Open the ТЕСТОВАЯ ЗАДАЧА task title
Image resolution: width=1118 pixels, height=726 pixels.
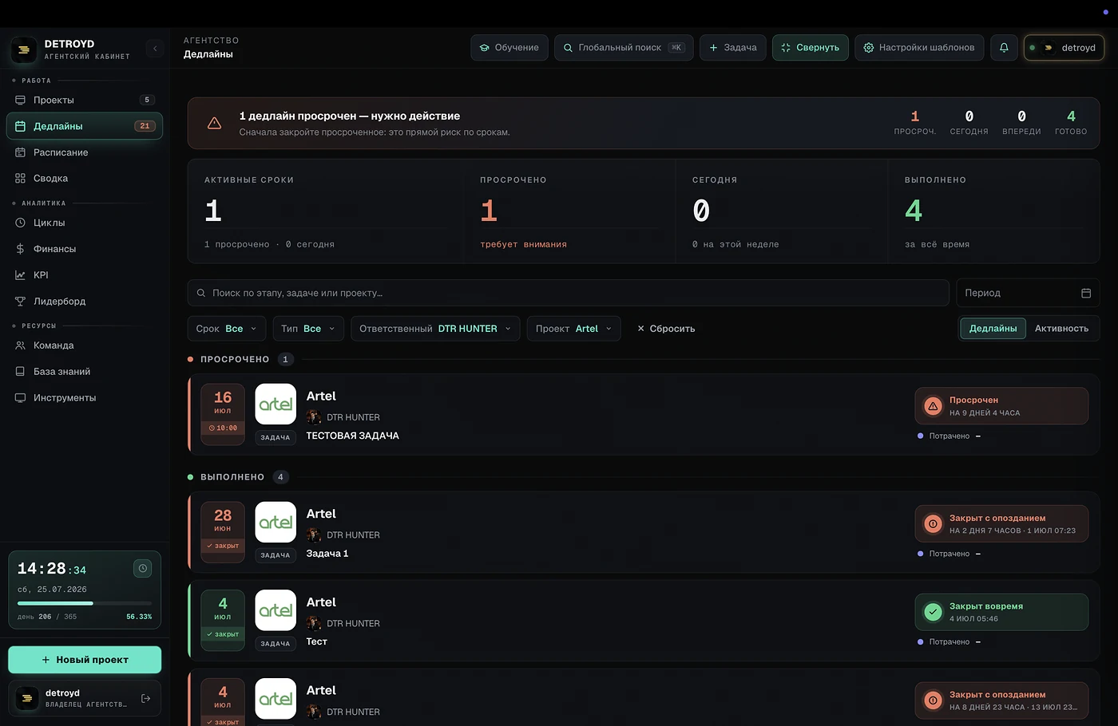click(x=352, y=436)
